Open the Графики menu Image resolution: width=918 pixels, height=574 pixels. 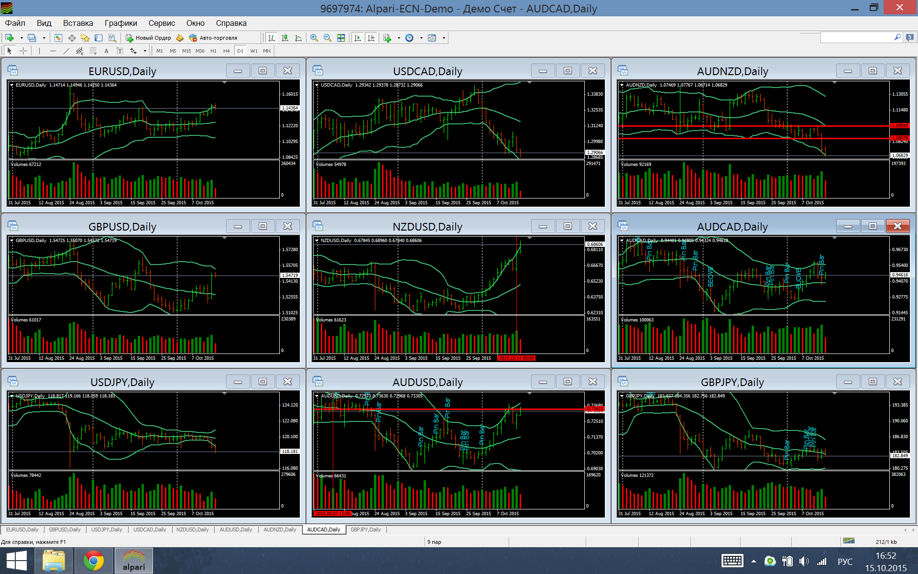coord(120,23)
